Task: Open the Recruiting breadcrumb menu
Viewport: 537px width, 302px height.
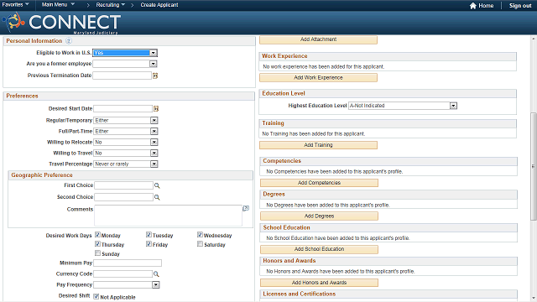Action: [110, 5]
